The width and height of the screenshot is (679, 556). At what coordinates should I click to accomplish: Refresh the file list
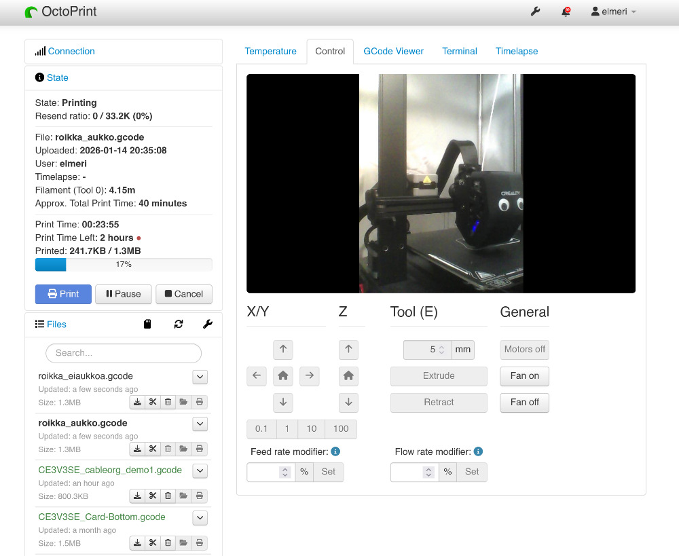[x=179, y=325]
